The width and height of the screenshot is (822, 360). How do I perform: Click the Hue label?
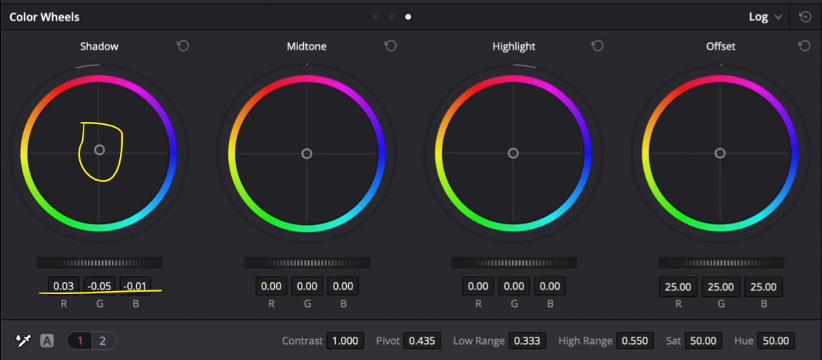pos(744,341)
